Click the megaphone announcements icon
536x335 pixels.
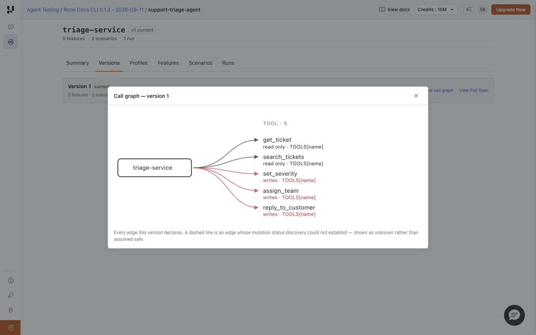pyautogui.click(x=469, y=10)
